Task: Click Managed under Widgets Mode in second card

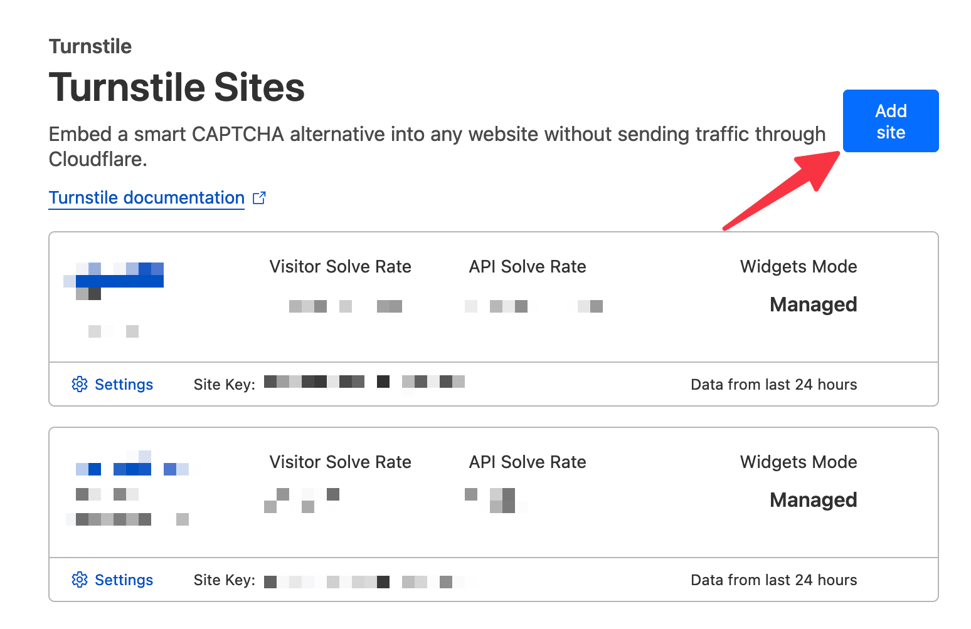Action: (x=813, y=500)
